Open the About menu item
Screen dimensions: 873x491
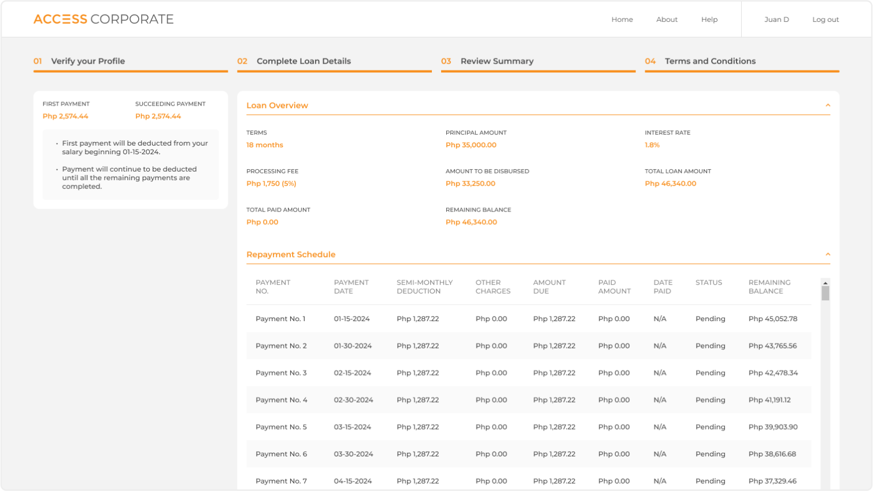(667, 20)
